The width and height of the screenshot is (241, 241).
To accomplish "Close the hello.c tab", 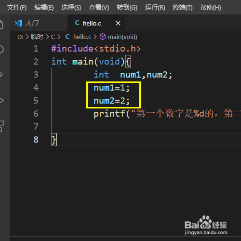I will pos(118,23).
